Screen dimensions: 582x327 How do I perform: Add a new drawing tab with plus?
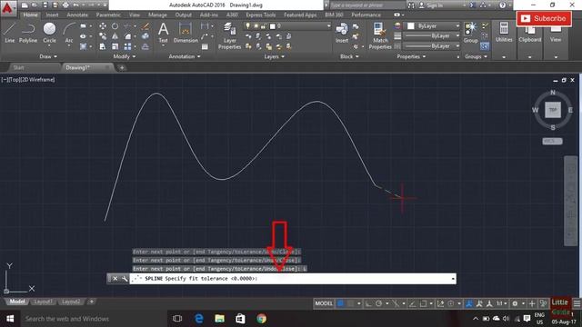[x=122, y=67]
